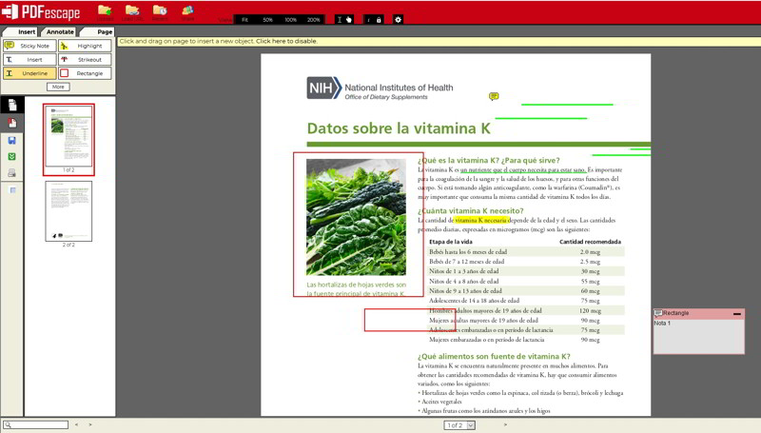Choose the Strikeout tool
This screenshot has width=761, height=433.
[84, 59]
